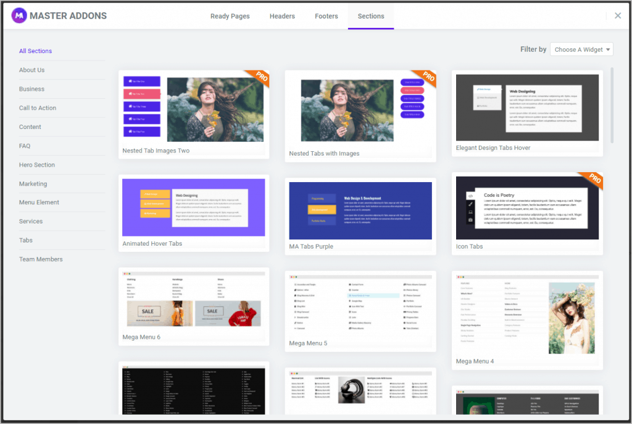Open the Choose A Widget filter dropdown
This screenshot has width=632, height=424.
pos(581,49)
